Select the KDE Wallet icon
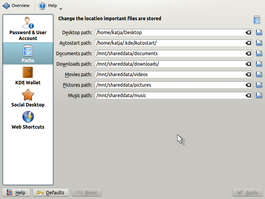 pyautogui.click(x=28, y=73)
